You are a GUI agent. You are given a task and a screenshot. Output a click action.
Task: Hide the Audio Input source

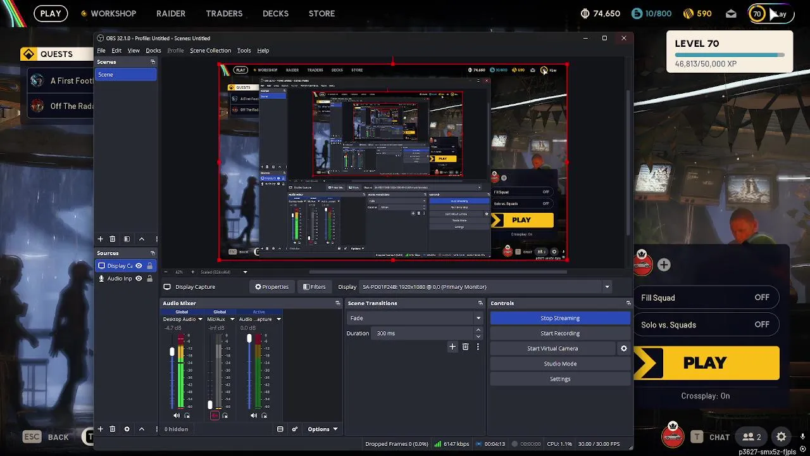[x=139, y=279]
